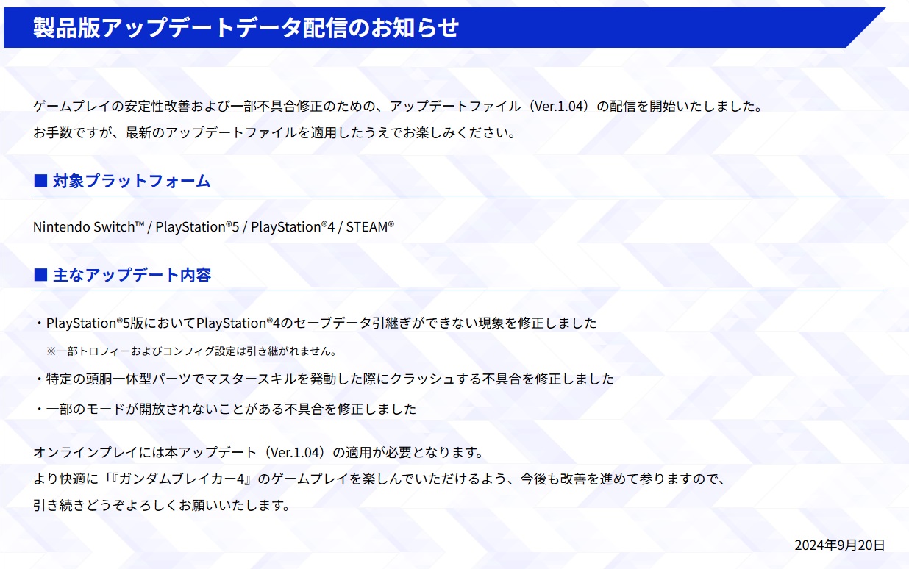Click PlayStation®4 in the platform list

coord(293,227)
